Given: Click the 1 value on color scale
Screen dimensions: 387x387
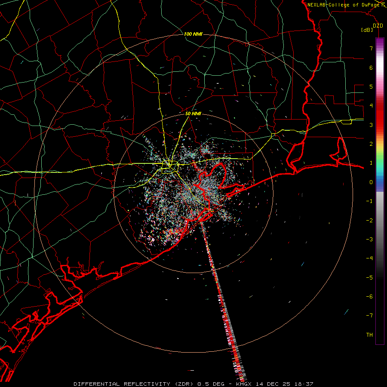Looking at the screenshot, I should pyautogui.click(x=371, y=163).
